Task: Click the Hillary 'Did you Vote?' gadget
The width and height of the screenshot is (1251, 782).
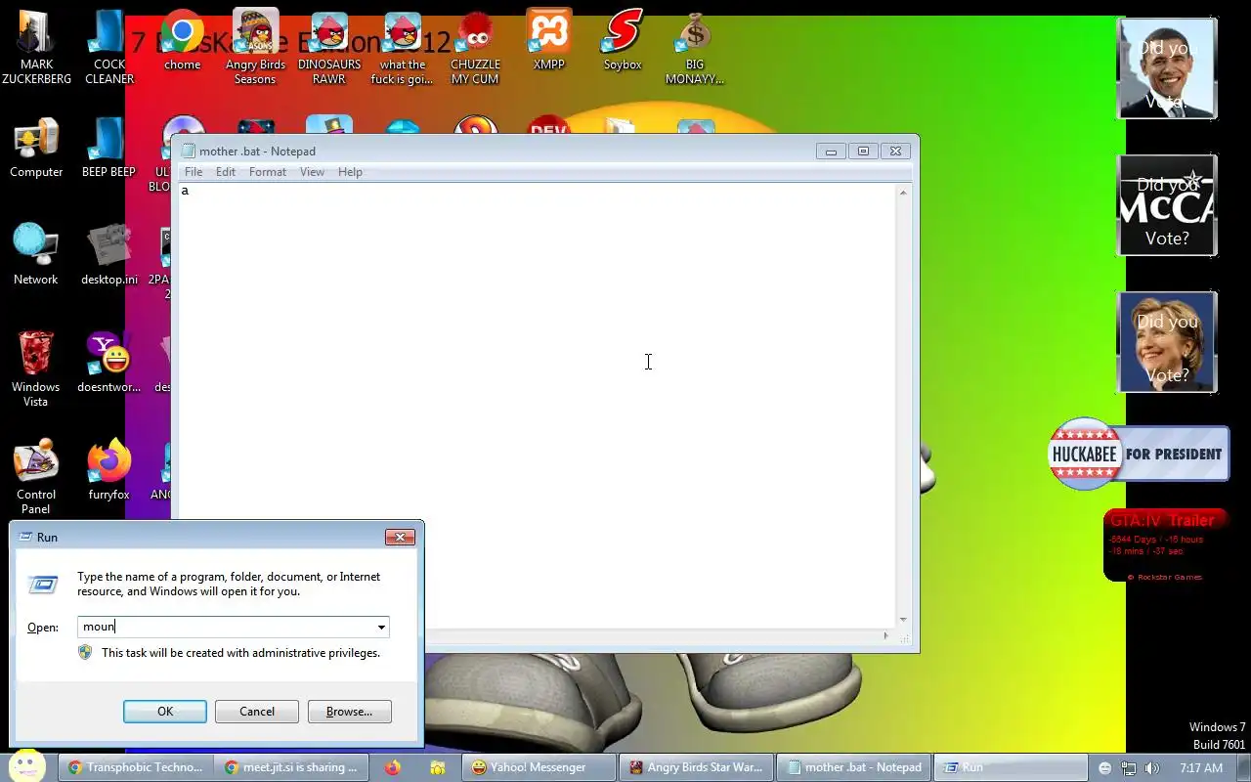Action: pos(1167,342)
